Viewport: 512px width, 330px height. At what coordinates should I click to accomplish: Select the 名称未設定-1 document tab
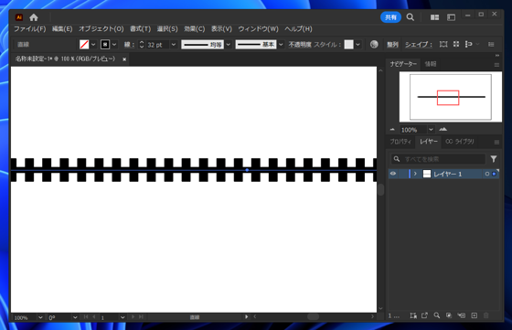(x=65, y=59)
